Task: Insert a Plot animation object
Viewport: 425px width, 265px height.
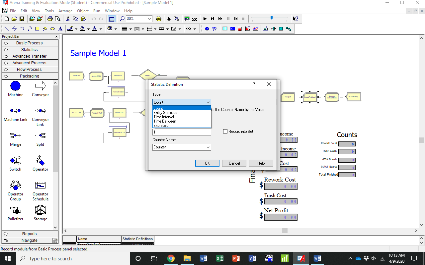Action: pos(255,29)
